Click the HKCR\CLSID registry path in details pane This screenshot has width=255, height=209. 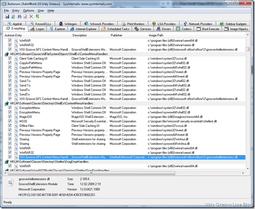pos(56,195)
